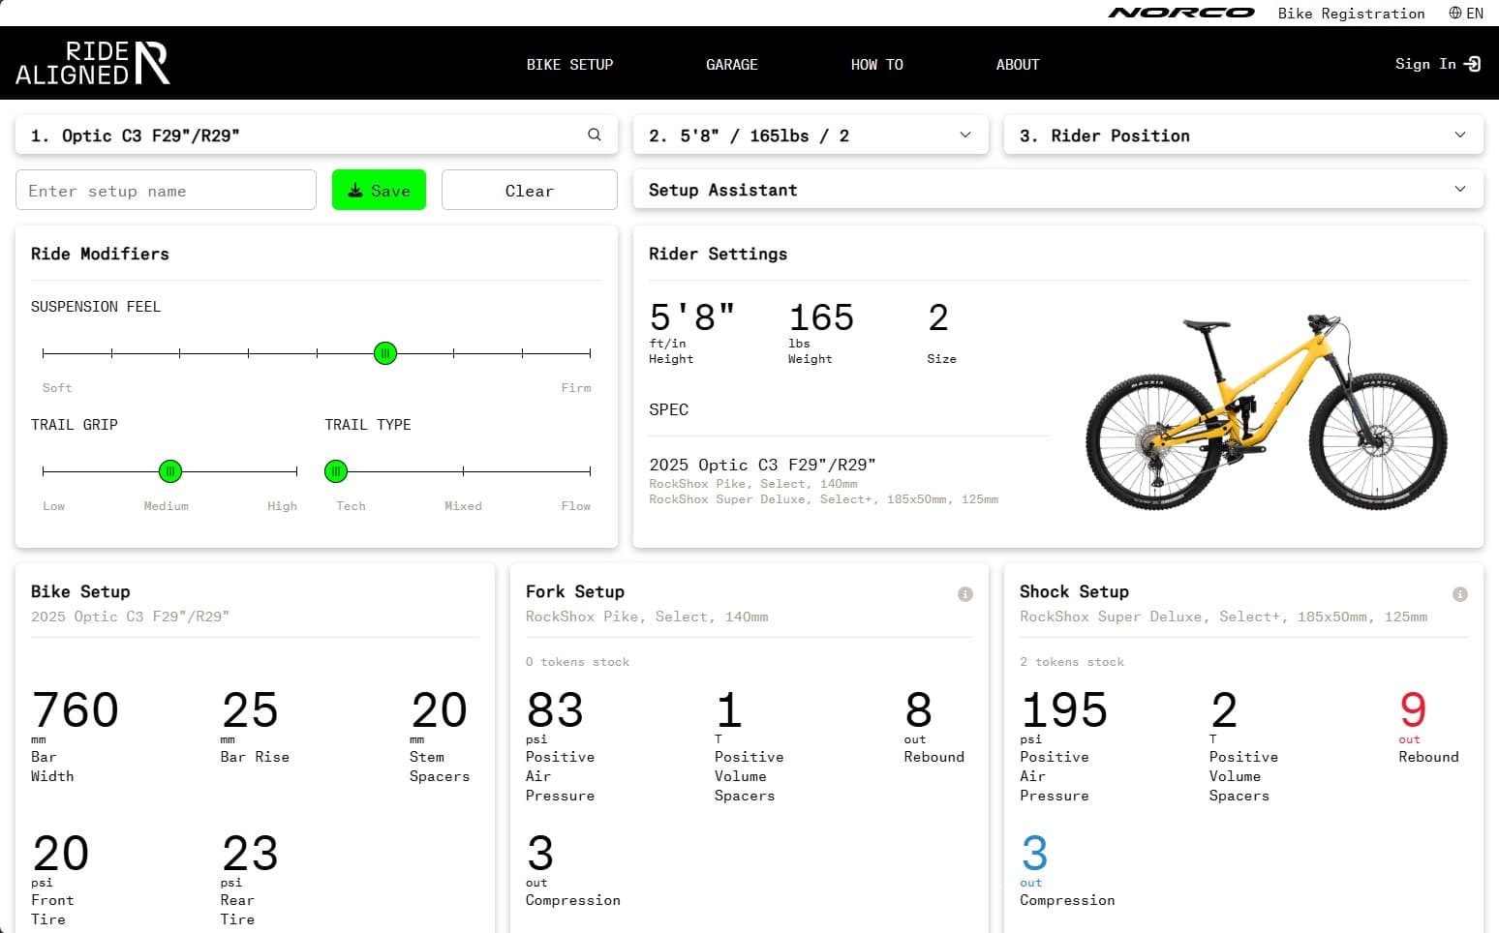The width and height of the screenshot is (1499, 933).
Task: Click the shock 2 Positive Volume Spacers value
Action: coord(1224,710)
